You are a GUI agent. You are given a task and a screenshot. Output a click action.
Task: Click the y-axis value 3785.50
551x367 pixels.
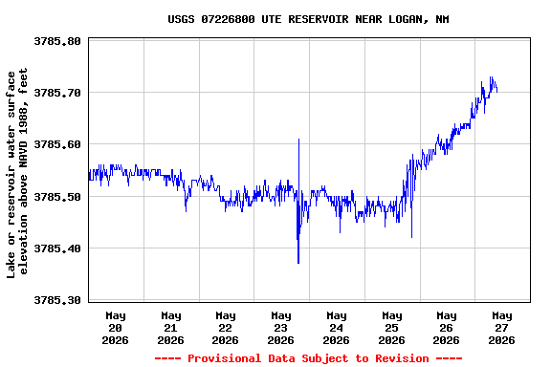[57, 197]
